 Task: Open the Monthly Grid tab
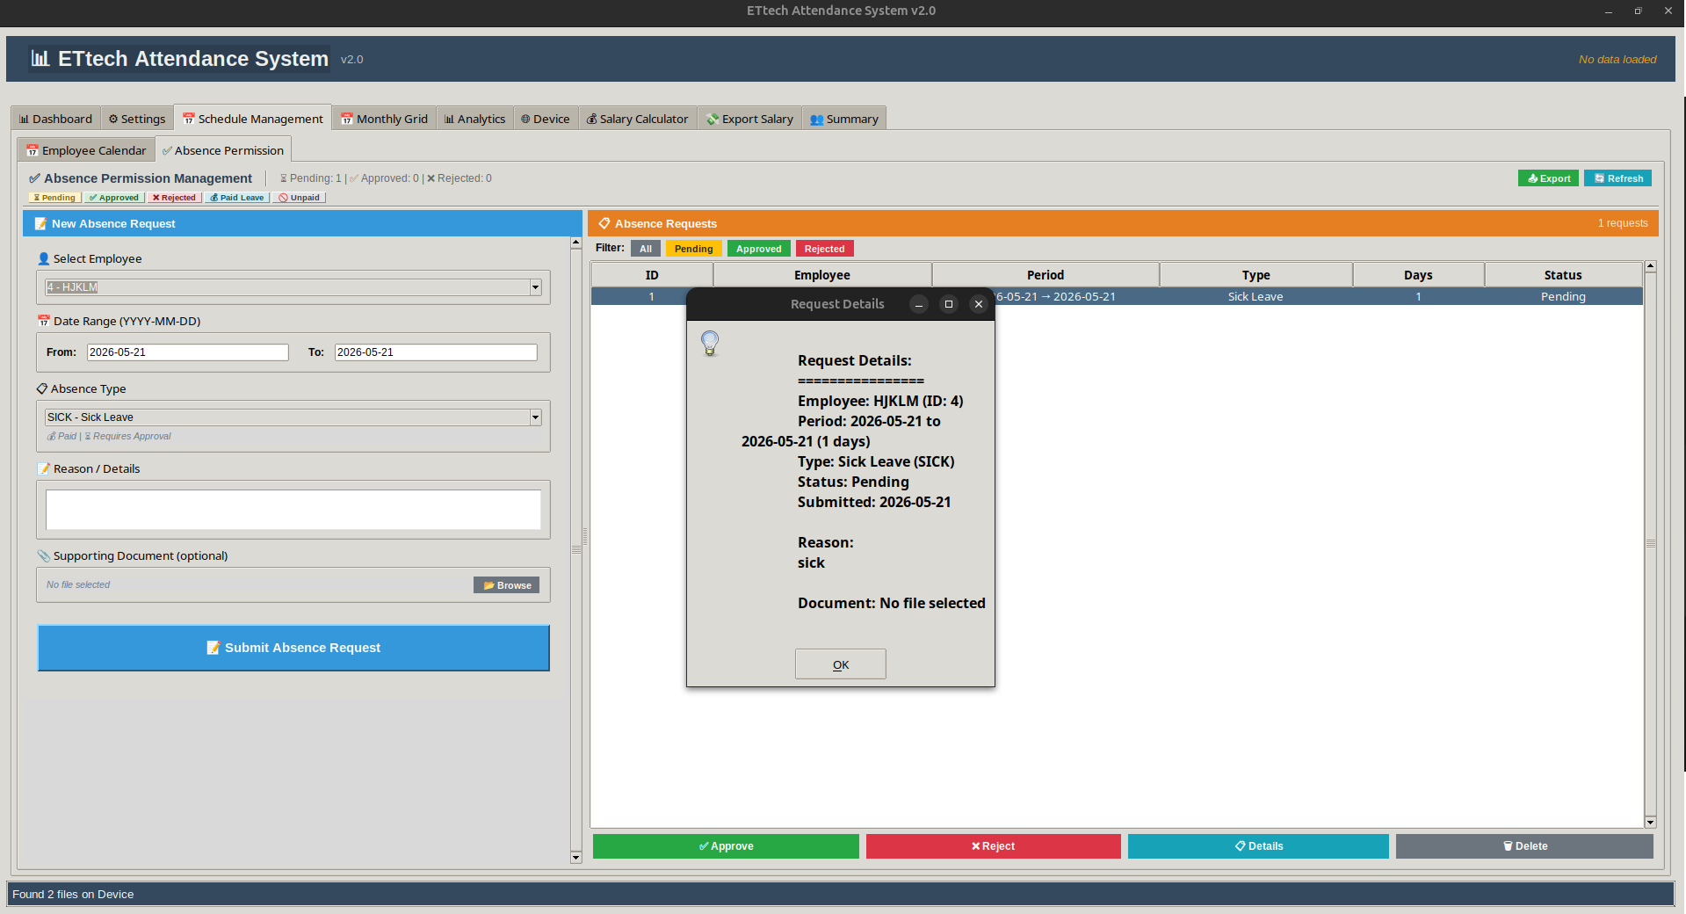click(x=384, y=119)
